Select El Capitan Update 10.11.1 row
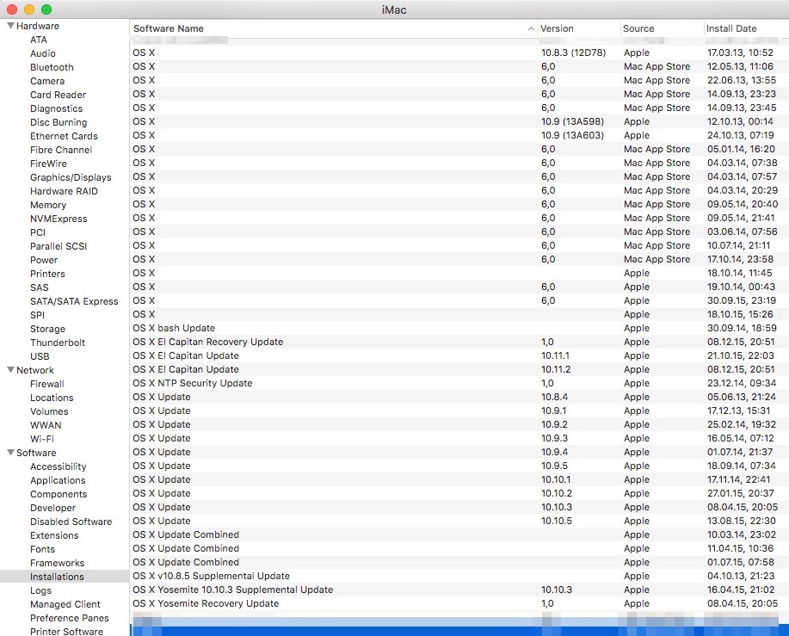Screen dimensions: 789x636 459,355
